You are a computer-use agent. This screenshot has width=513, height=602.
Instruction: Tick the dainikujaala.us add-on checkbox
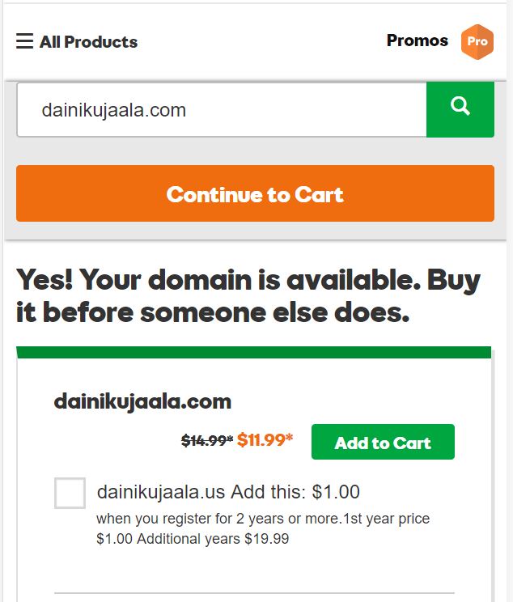pyautogui.click(x=70, y=493)
